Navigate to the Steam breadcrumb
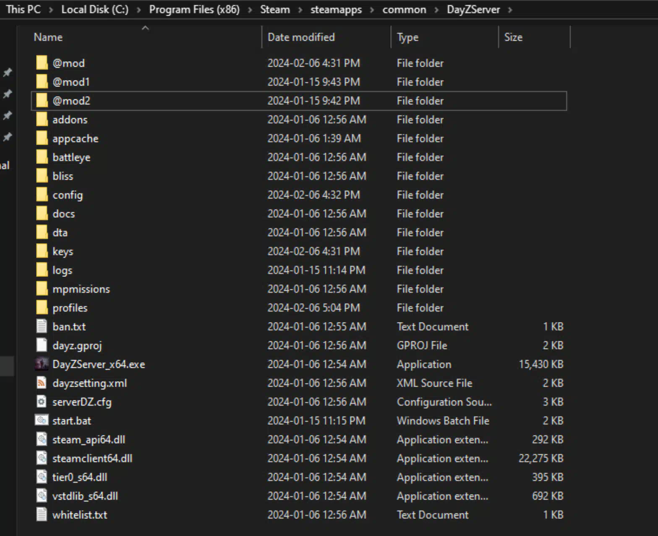Viewport: 658px width, 536px height. pyautogui.click(x=275, y=9)
